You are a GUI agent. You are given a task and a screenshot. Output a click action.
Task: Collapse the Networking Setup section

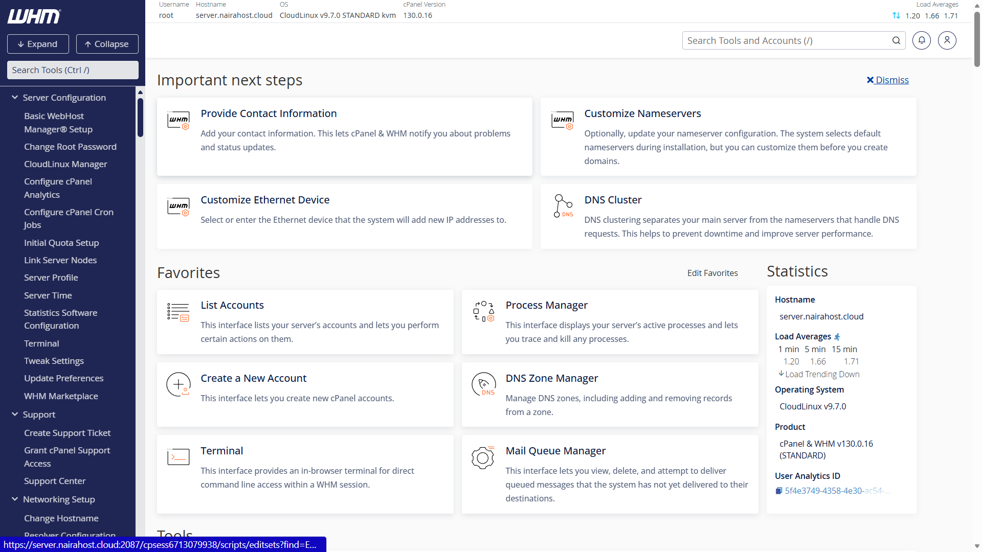point(15,499)
